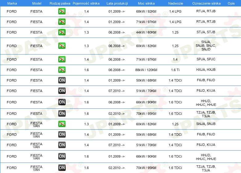Click 06.2008 -> date in SPJA, SPJC row
This screenshot has height=173, width=241.
pos(116,59)
